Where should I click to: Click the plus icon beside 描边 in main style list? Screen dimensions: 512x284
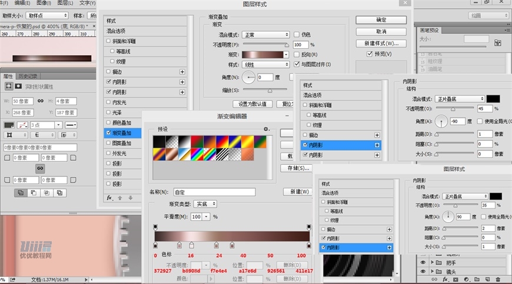click(182, 72)
